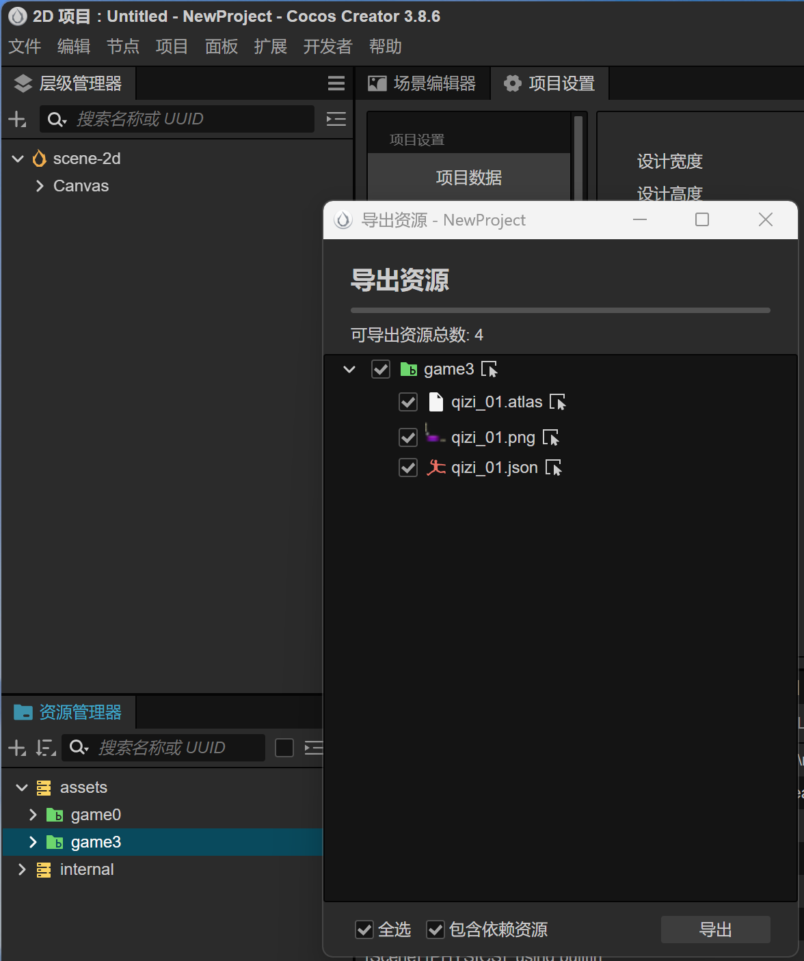Open assets search type dropdown magnifier
804x961 pixels.
pyautogui.click(x=79, y=748)
